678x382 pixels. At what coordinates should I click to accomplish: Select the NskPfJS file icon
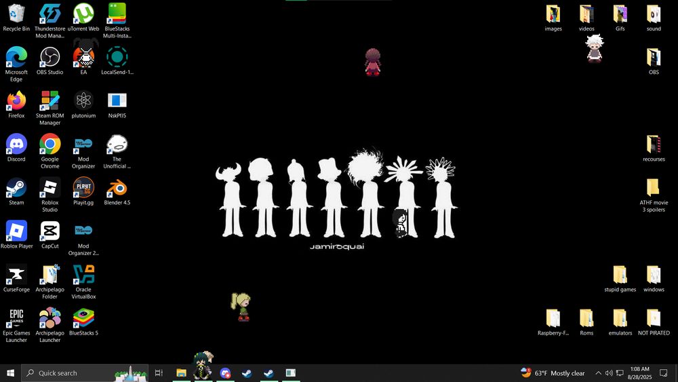click(x=117, y=104)
